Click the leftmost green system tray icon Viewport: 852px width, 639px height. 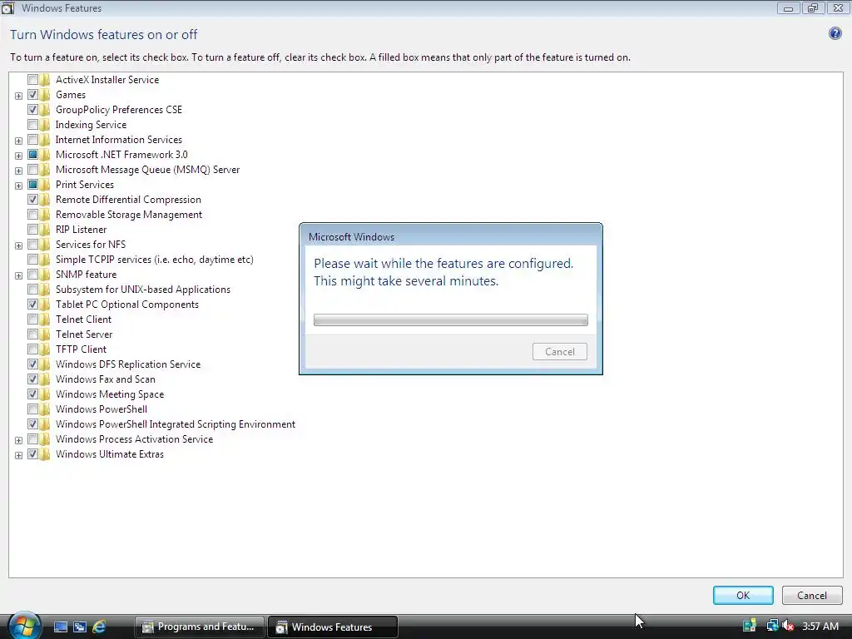(750, 626)
